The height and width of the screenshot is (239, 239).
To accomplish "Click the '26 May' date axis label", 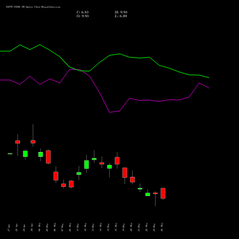I will (162, 227).
